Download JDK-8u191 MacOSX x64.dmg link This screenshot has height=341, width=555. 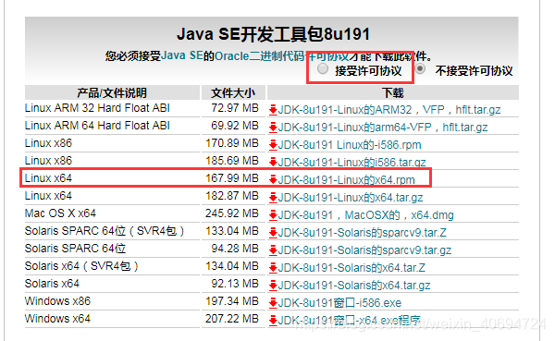click(x=366, y=215)
